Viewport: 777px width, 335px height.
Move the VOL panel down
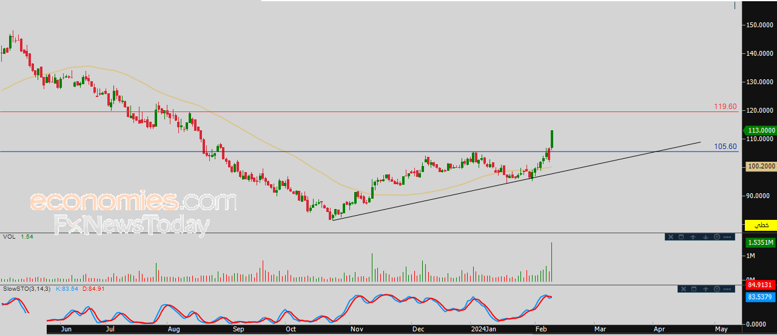(705, 237)
